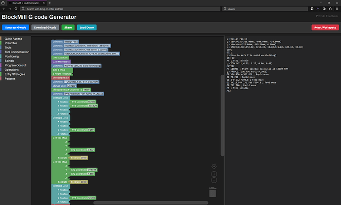Edit the Z coordinate 0.250 value
This screenshot has height=205, width=341.
(x=91, y=130)
